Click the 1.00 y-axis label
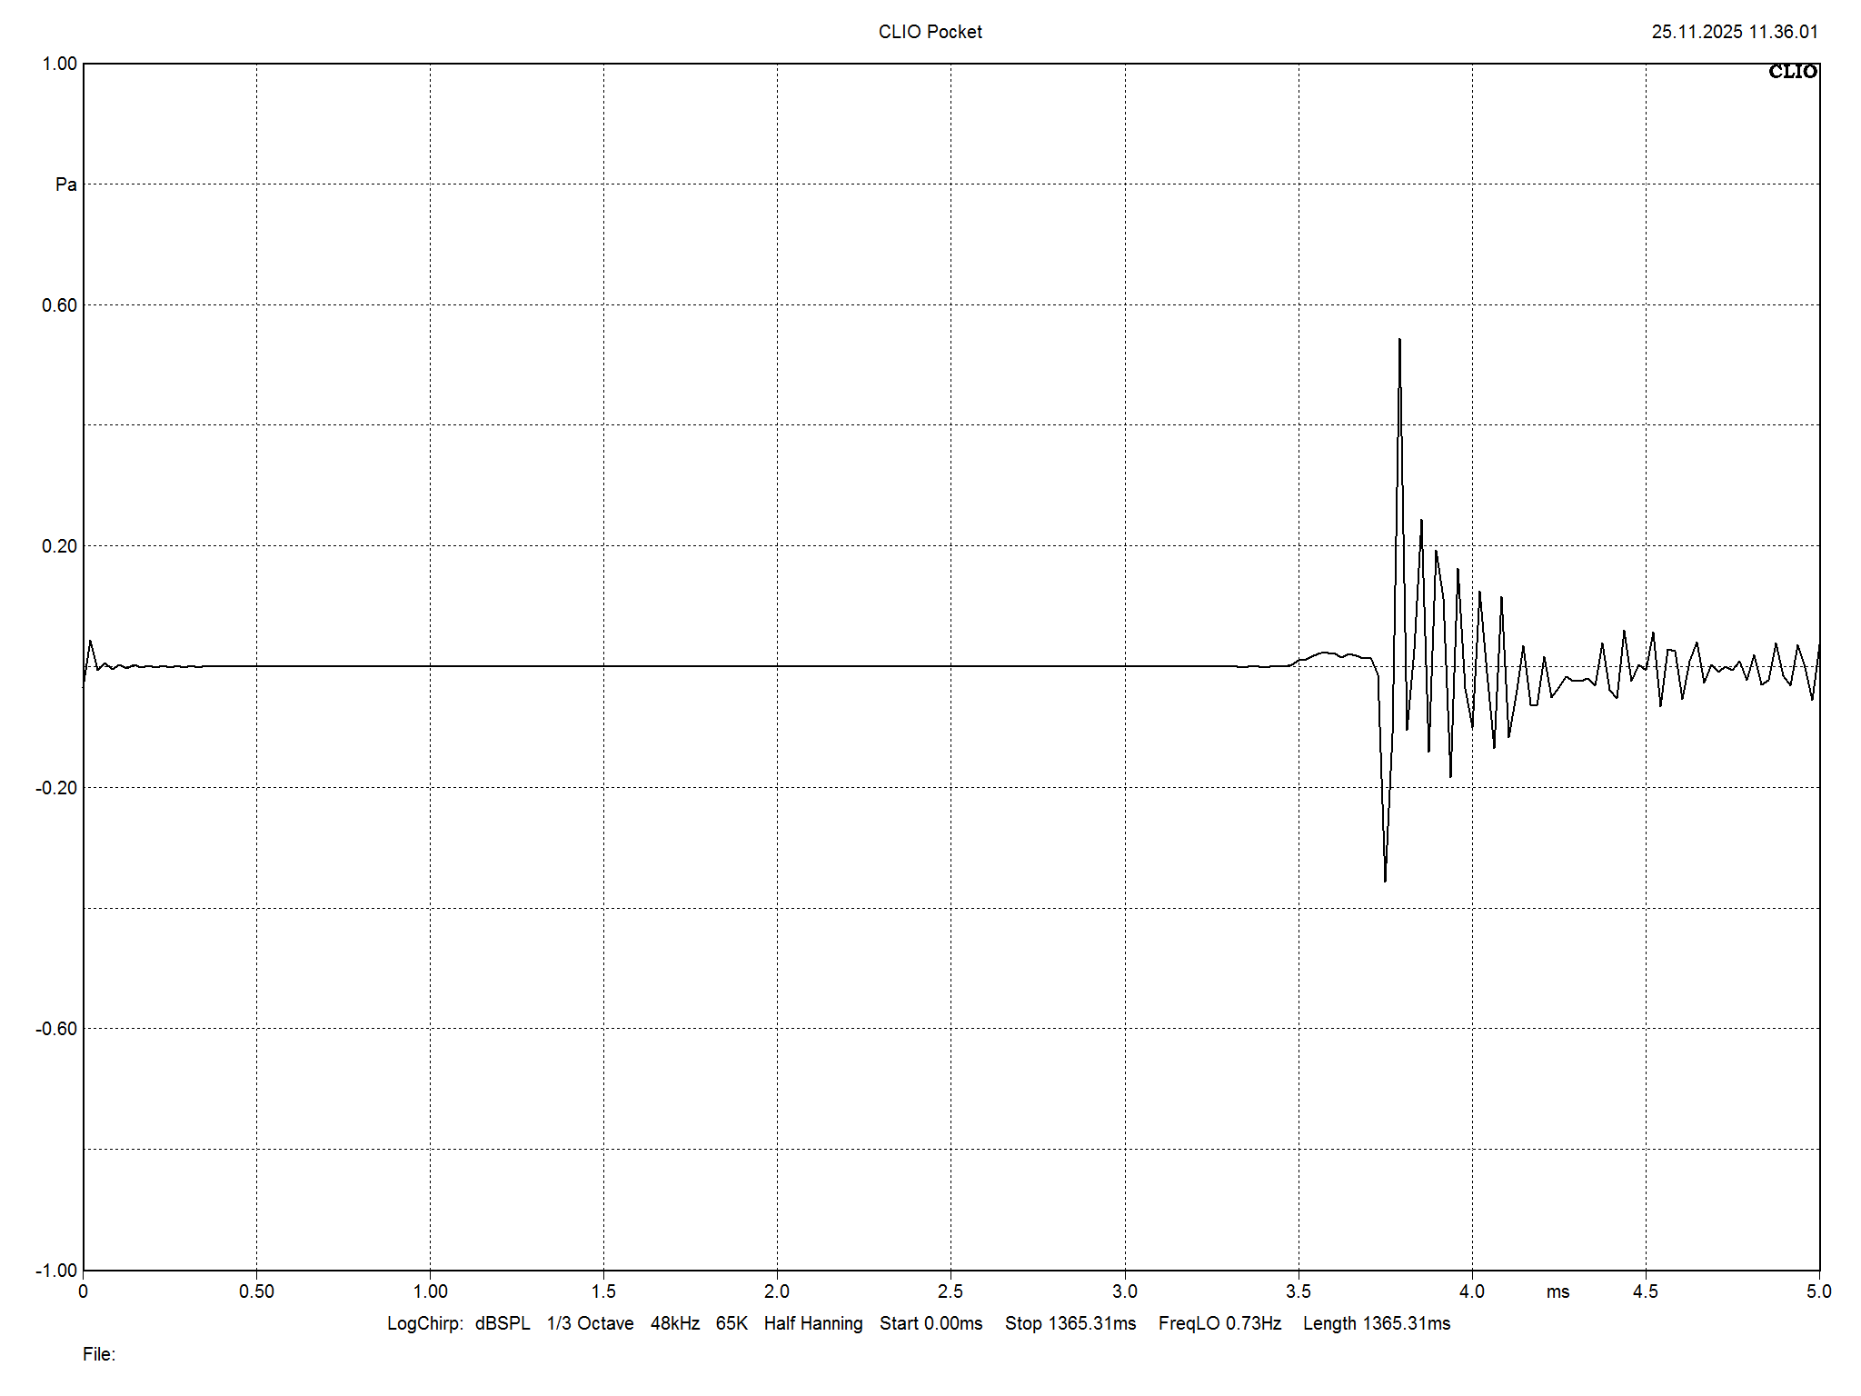Screen dimensions: 1861x1396 coord(60,64)
